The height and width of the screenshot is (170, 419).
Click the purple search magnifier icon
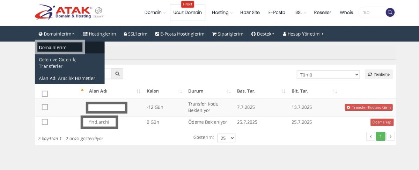(390, 13)
